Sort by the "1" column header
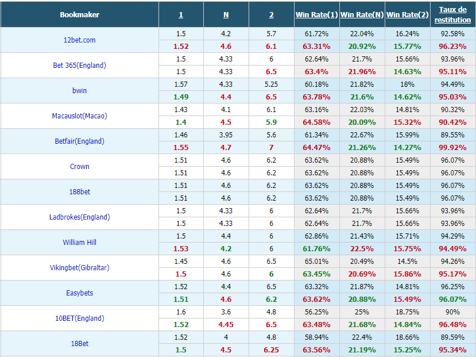This screenshot has width=476, height=357. coord(181,14)
